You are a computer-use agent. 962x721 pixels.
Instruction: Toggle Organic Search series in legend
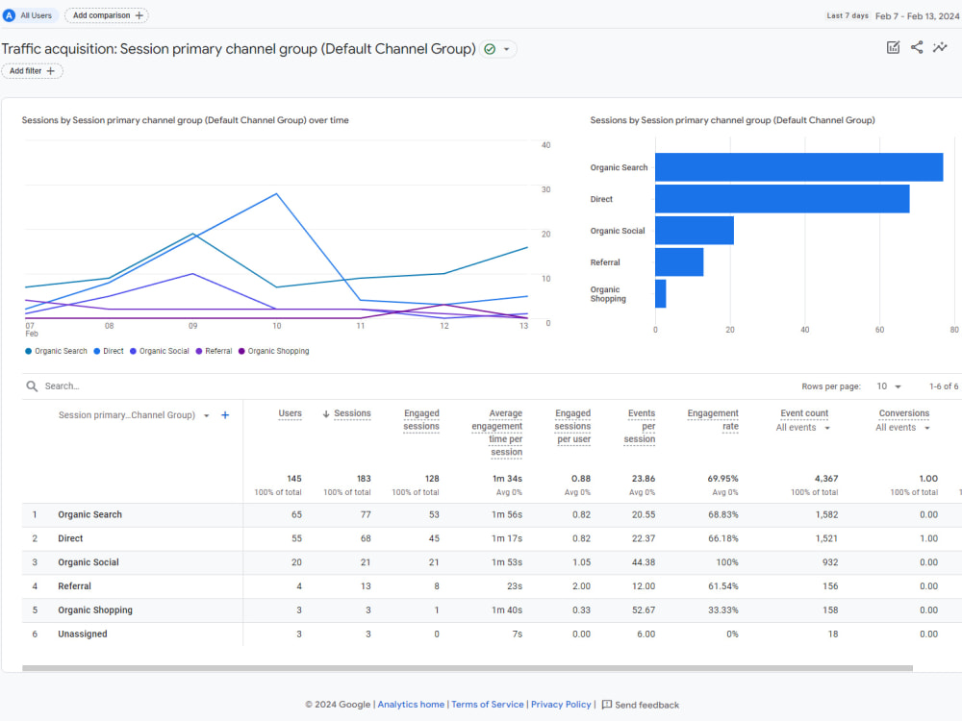(x=56, y=351)
